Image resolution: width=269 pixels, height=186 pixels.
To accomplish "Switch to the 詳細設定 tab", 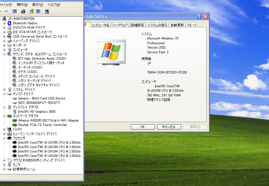I will [137, 25].
